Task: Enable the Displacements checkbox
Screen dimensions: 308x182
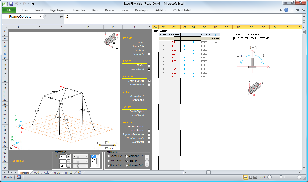Action: [x=149, y=138]
